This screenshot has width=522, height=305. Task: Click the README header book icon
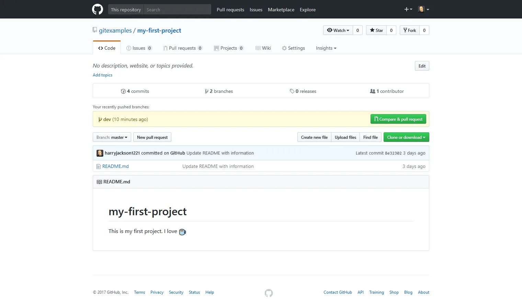point(99,182)
